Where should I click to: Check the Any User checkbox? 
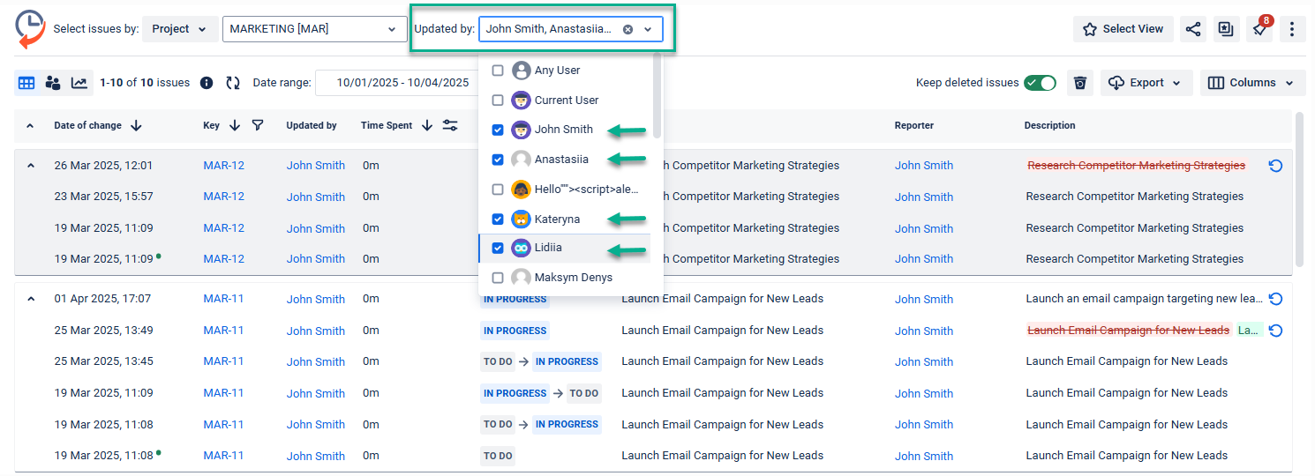click(x=498, y=71)
